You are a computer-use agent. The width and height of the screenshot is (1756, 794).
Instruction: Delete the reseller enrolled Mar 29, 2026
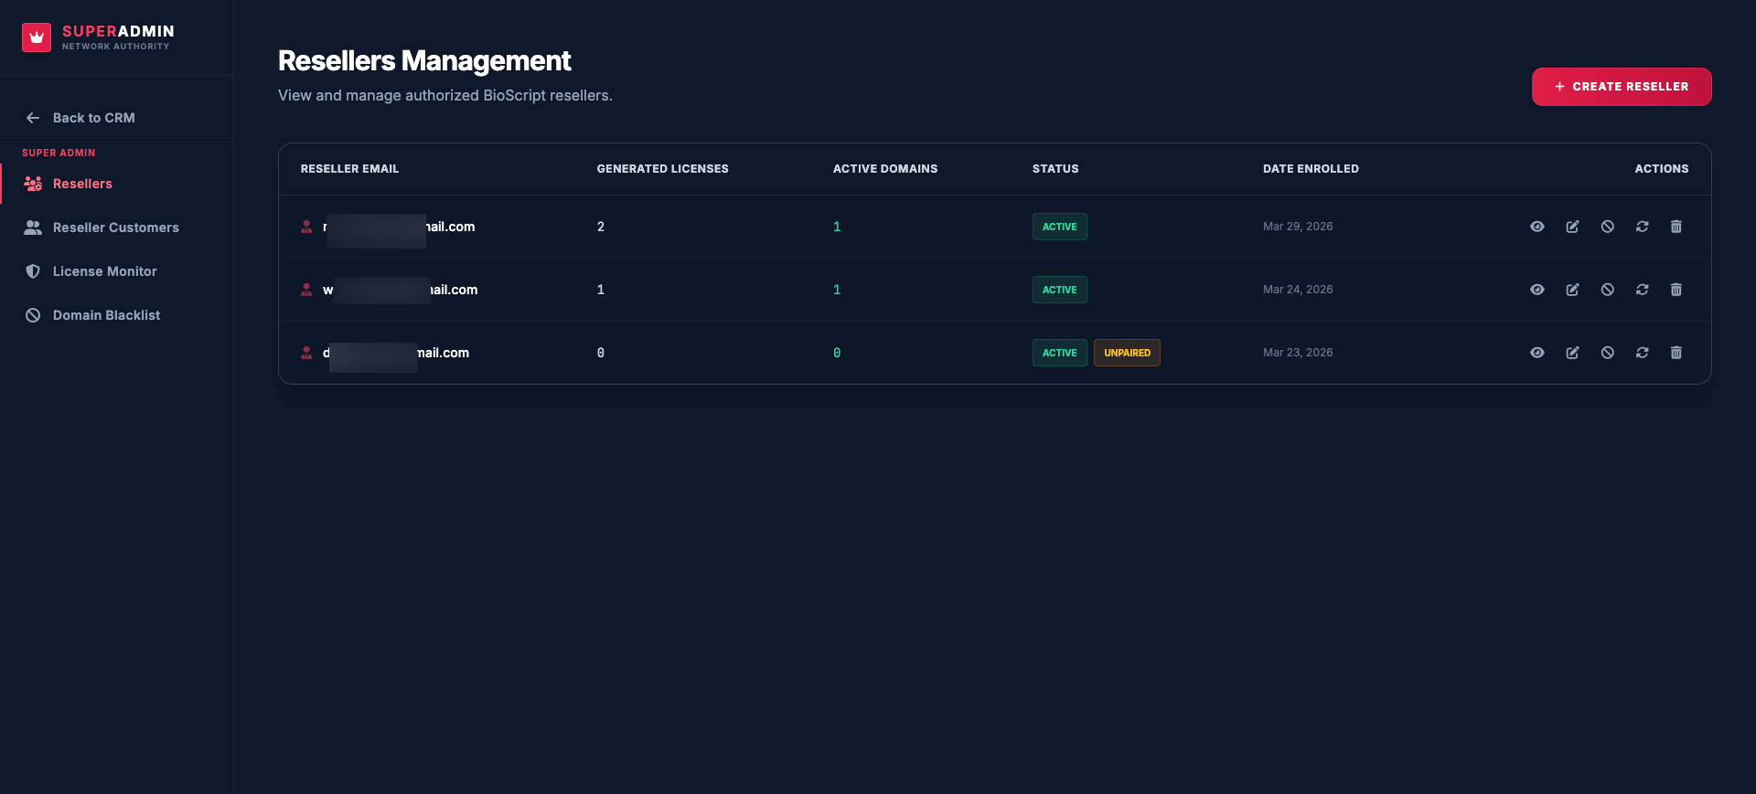(x=1676, y=227)
